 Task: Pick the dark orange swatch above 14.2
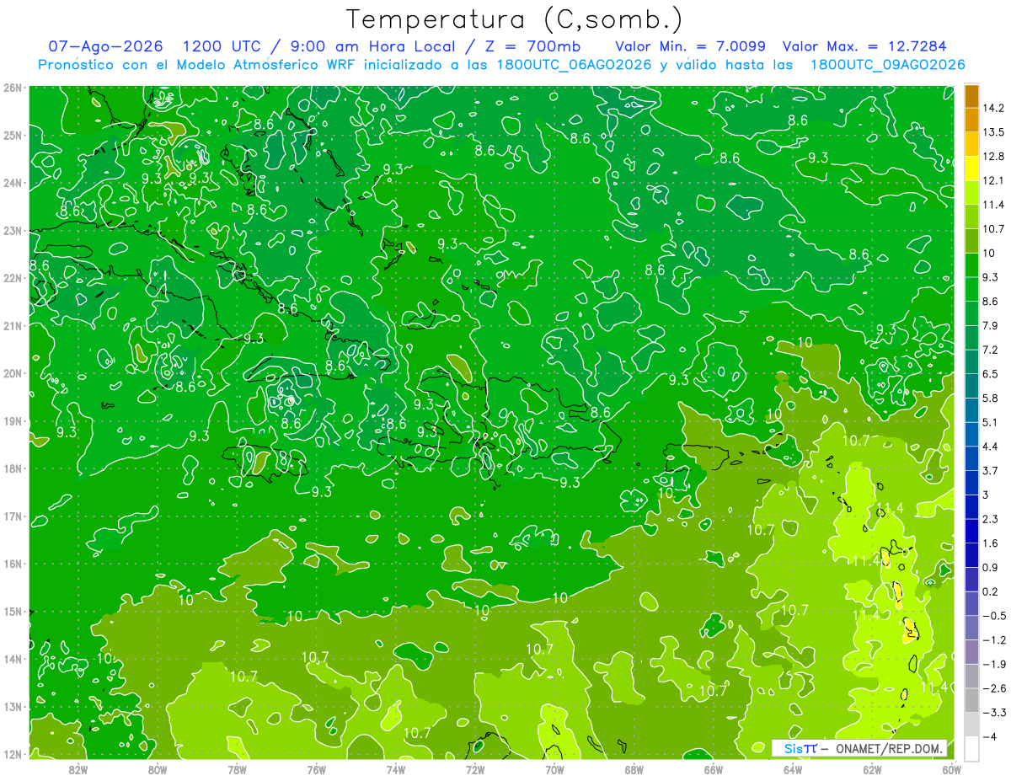[x=971, y=96]
